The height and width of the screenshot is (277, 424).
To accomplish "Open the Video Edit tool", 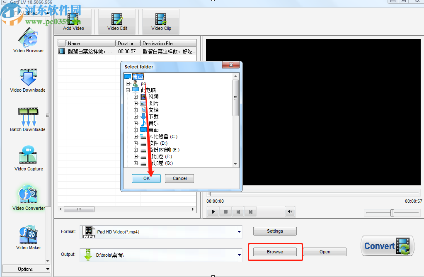I will pyautogui.click(x=117, y=19).
